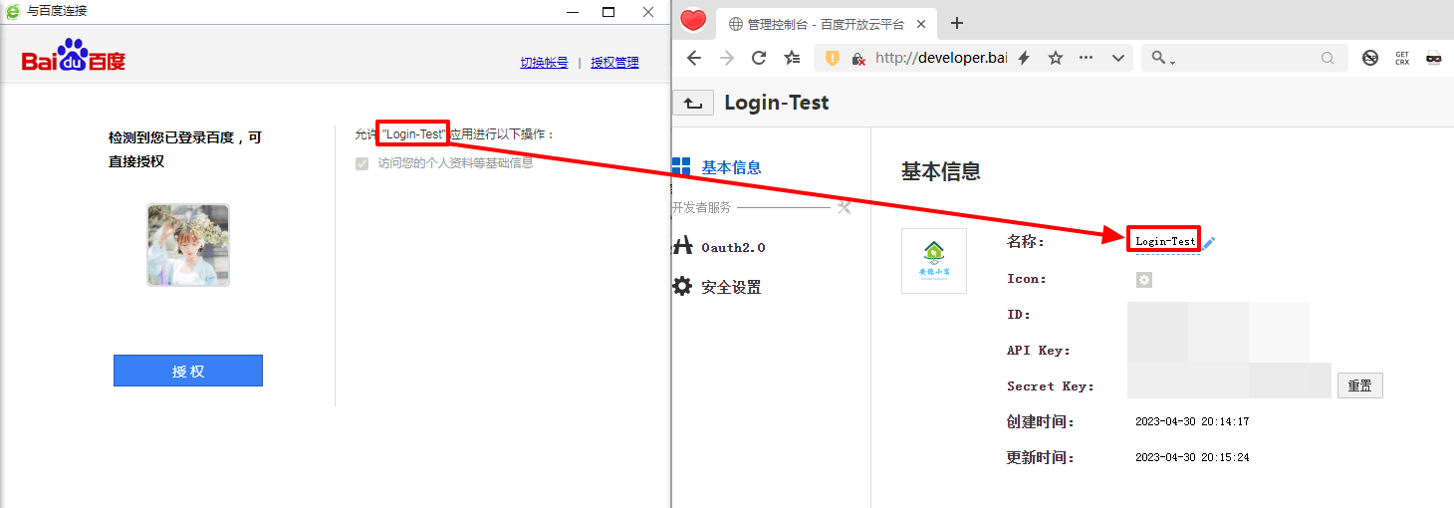This screenshot has height=508, width=1454.
Task: Open the 安全设置 sidebar item
Action: click(717, 287)
